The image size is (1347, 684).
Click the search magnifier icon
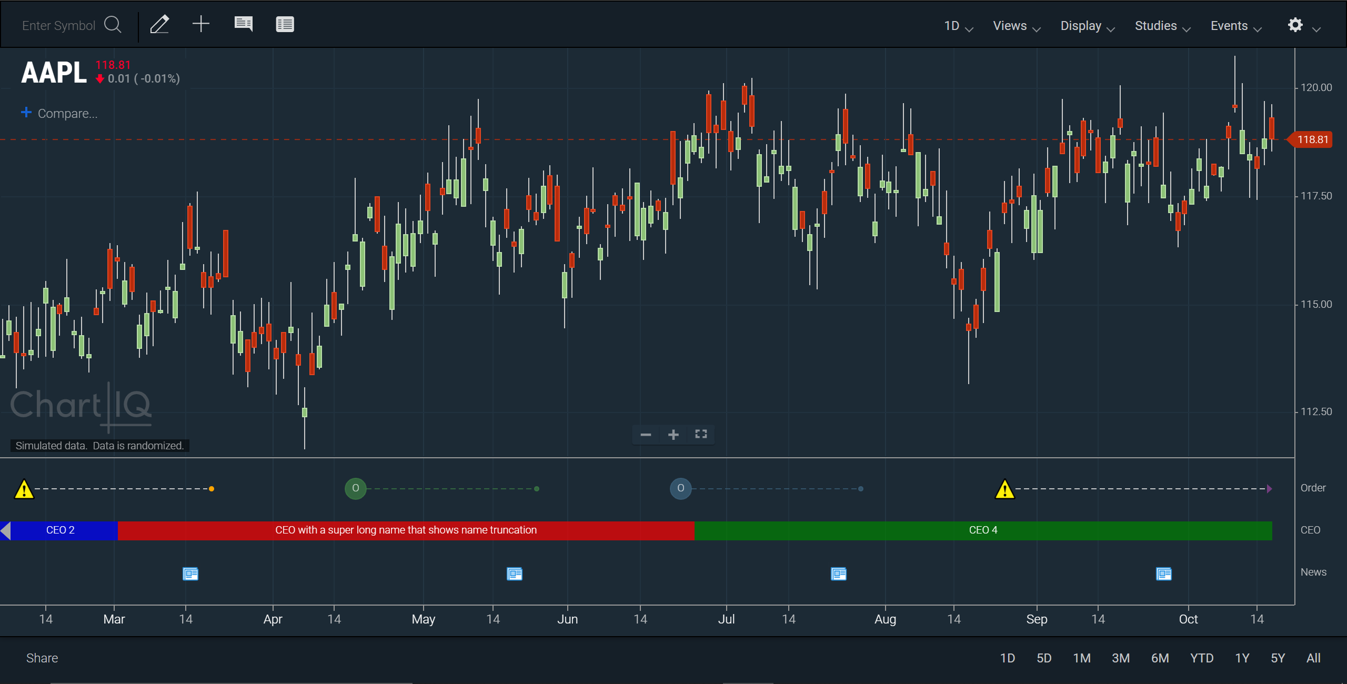pos(113,25)
